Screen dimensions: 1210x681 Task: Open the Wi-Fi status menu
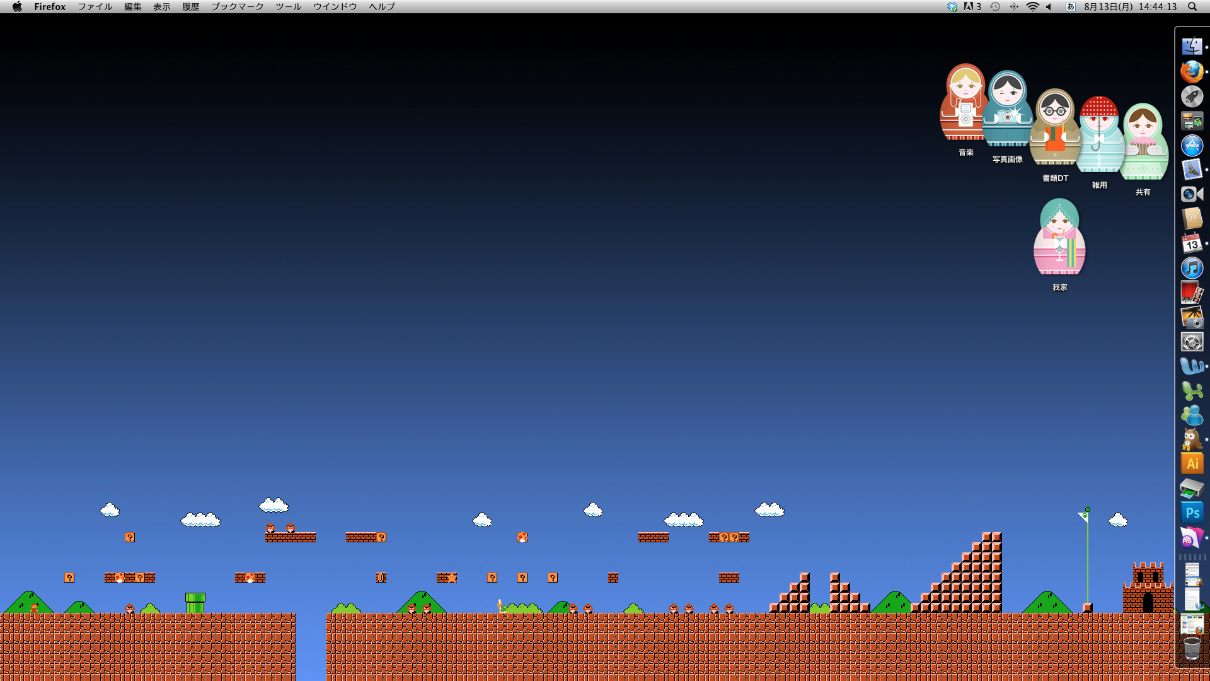pos(1032,6)
